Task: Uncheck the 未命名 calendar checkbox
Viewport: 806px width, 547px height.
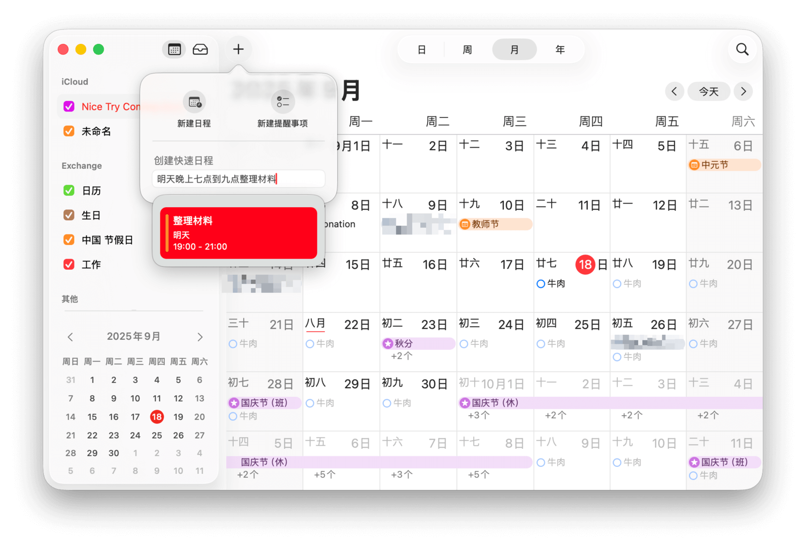Action: coord(69,131)
